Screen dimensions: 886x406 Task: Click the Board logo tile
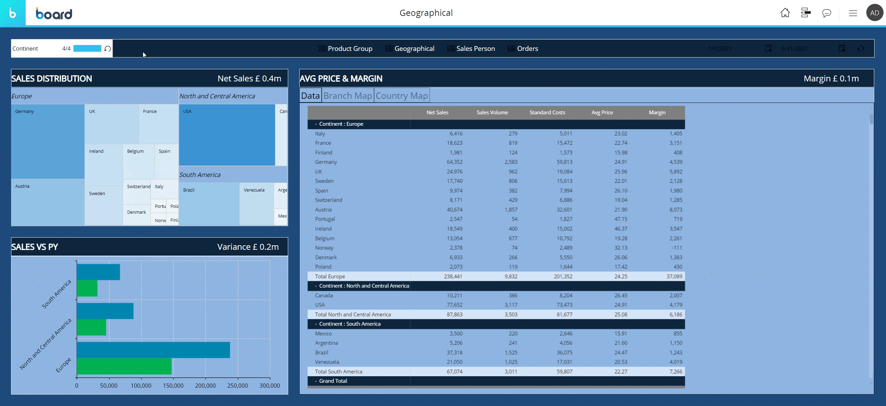click(13, 13)
